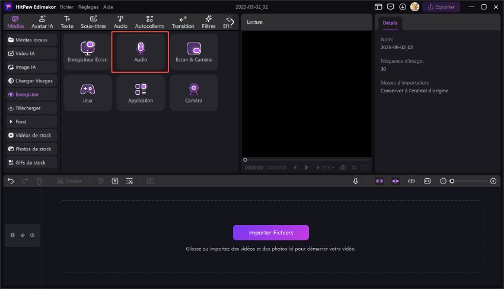
Task: Open the downloads icon in title bar
Action: pyautogui.click(x=403, y=7)
